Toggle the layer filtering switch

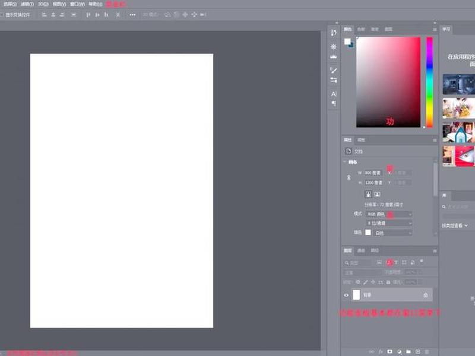click(x=421, y=261)
